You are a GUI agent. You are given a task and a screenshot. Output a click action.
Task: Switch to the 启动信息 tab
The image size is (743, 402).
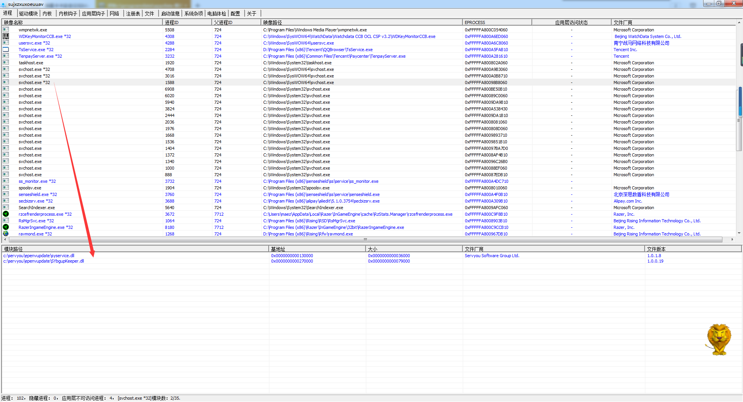171,14
